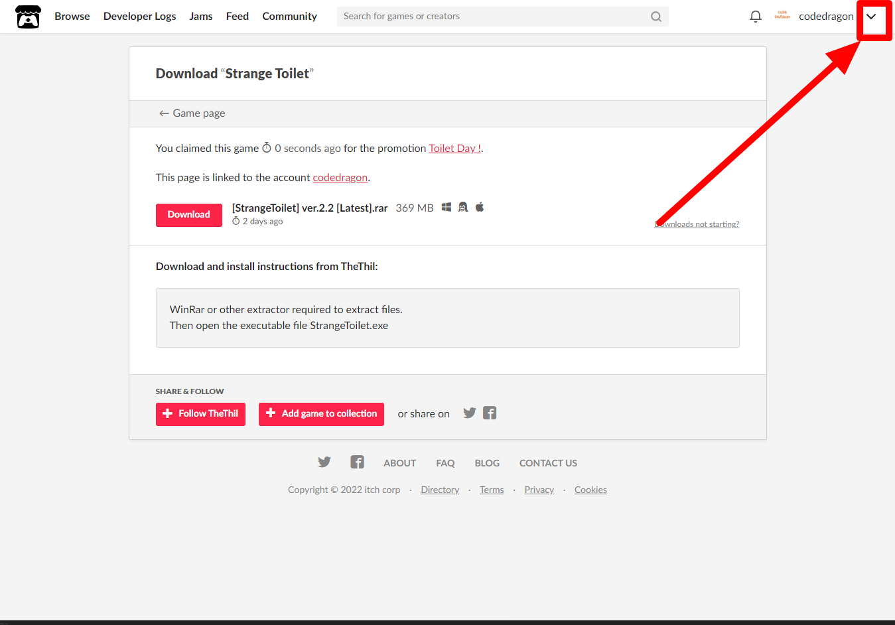Click Add game to collection button
895x625 pixels.
(x=321, y=414)
